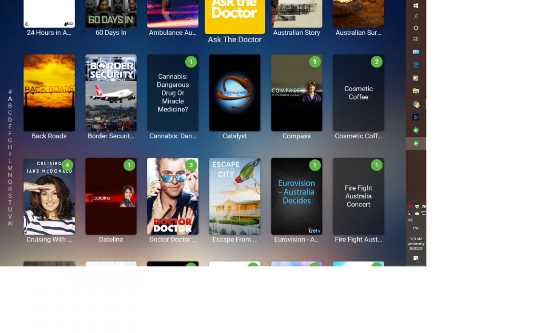Viewport: 533px width, 333px height.
Task: Jump to letter L in the index
Action: (10, 161)
